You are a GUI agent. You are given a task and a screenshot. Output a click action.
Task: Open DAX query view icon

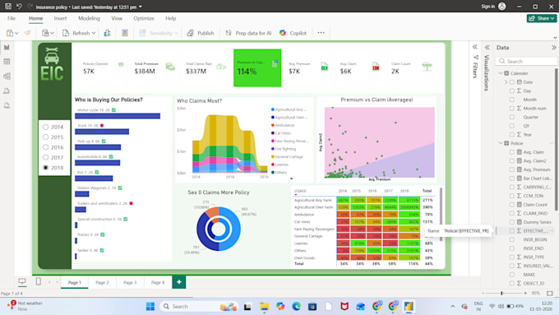[x=7, y=91]
